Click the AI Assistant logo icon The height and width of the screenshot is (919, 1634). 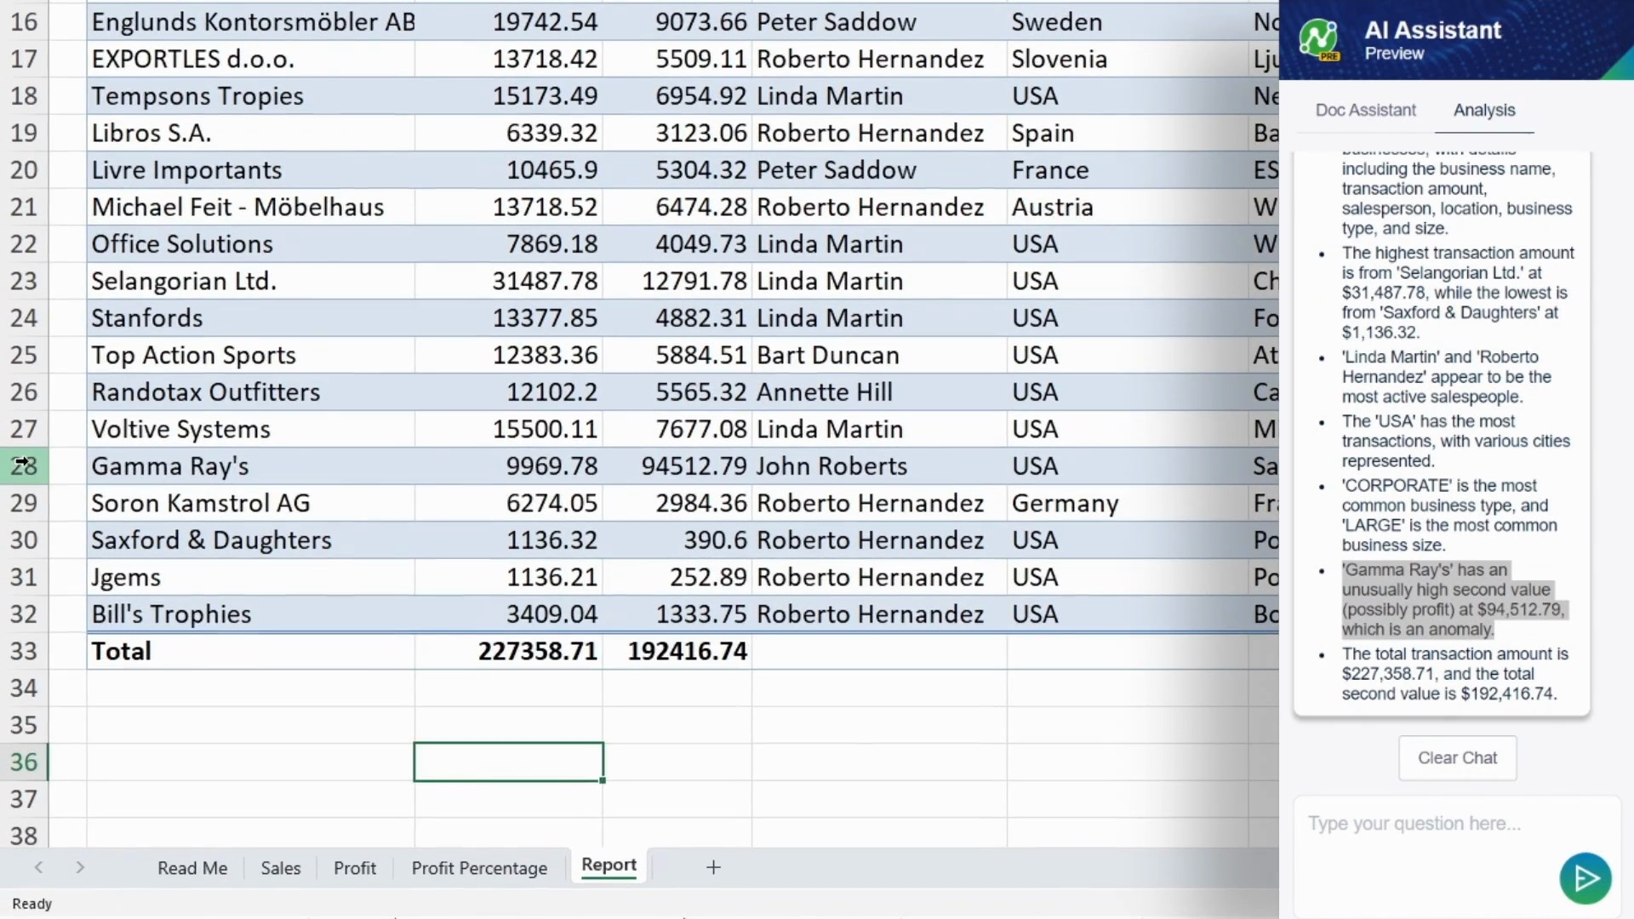[1318, 39]
